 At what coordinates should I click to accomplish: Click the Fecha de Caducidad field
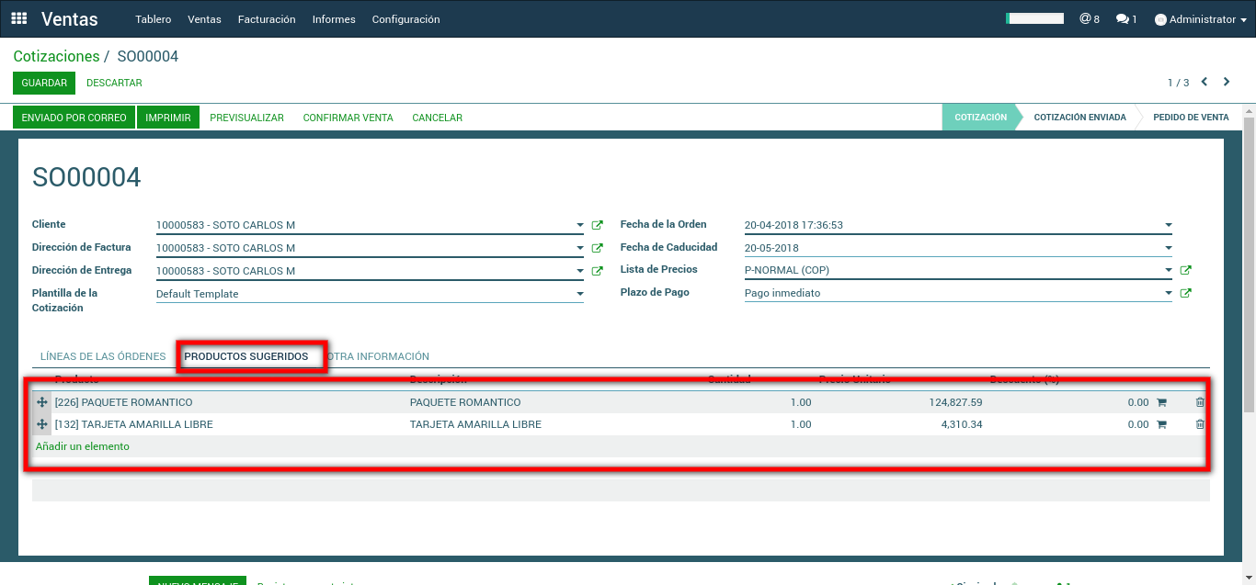click(x=947, y=248)
